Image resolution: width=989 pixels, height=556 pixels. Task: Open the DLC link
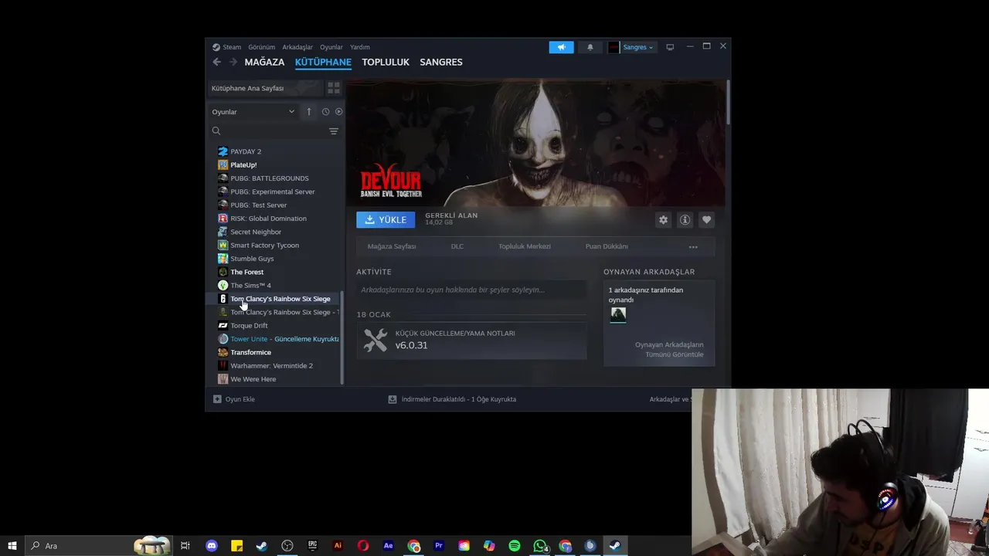pos(457,246)
